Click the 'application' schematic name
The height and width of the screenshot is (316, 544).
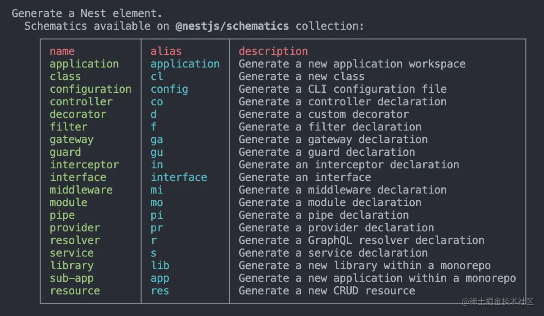(x=84, y=64)
